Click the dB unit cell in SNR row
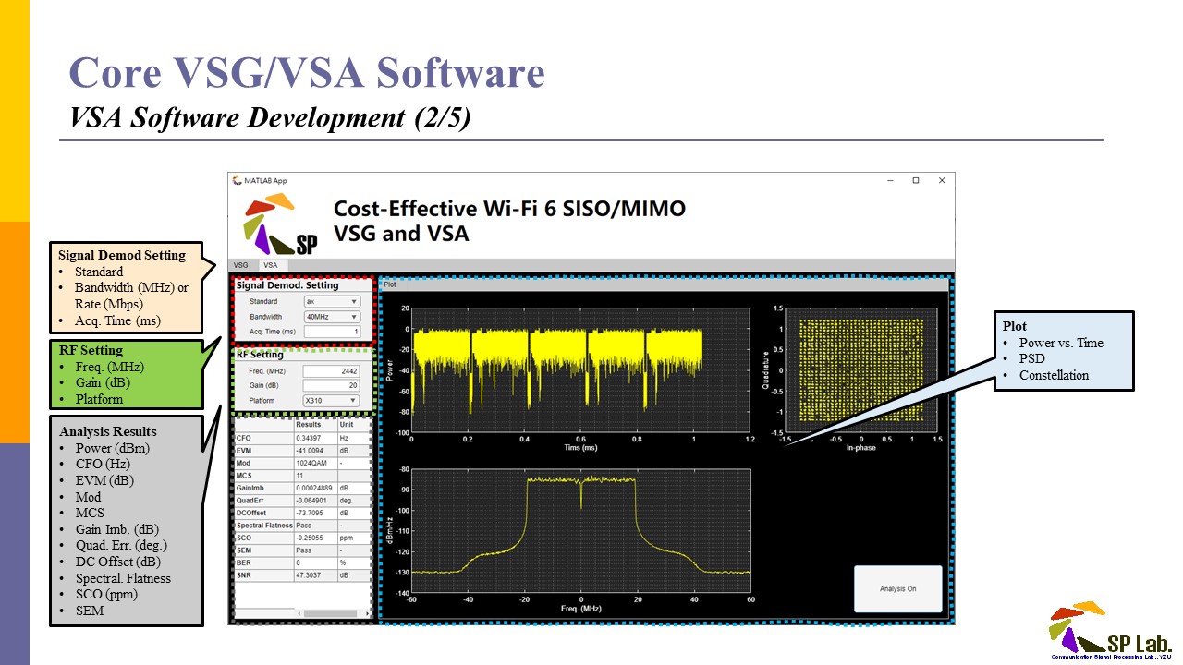 pyautogui.click(x=354, y=575)
